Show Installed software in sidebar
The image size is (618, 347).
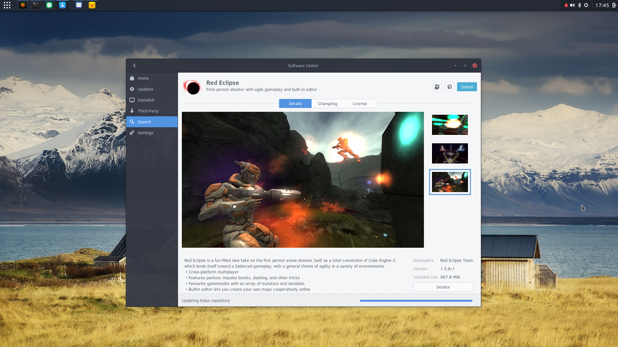pos(152,100)
